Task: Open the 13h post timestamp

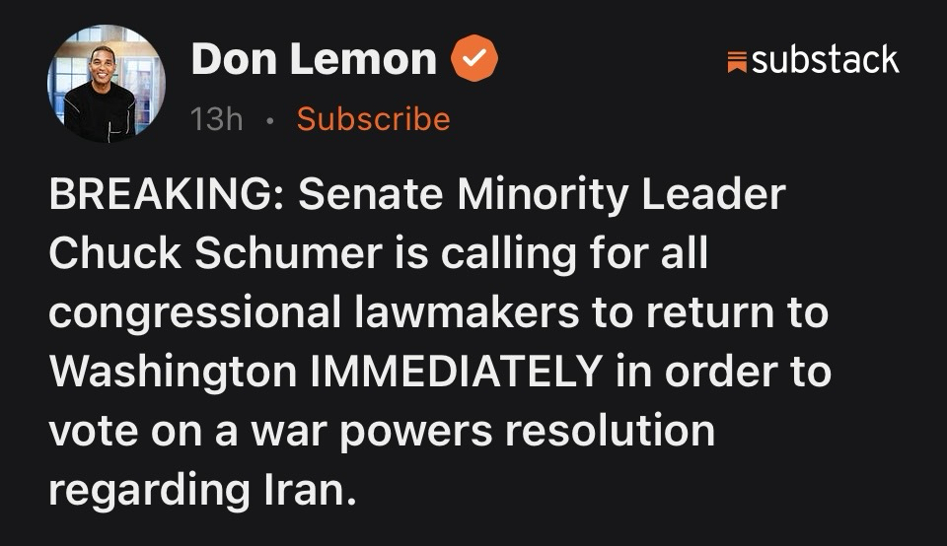Action: tap(216, 119)
